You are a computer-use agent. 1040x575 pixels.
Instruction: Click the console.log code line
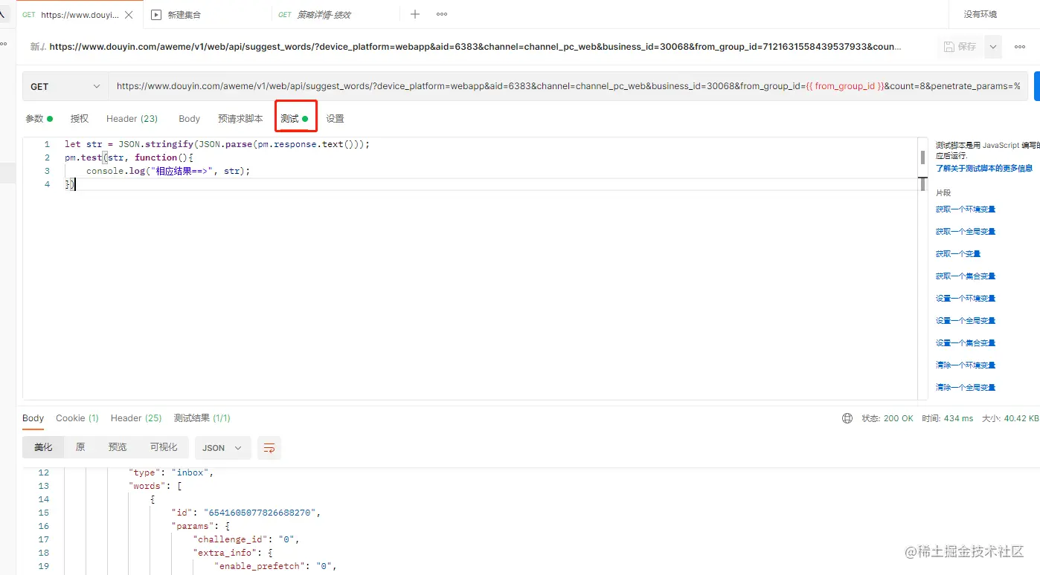tap(168, 171)
